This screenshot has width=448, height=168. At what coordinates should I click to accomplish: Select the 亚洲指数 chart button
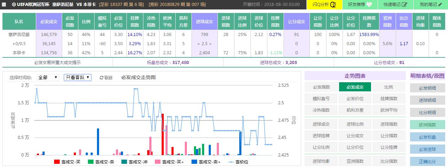point(355,161)
